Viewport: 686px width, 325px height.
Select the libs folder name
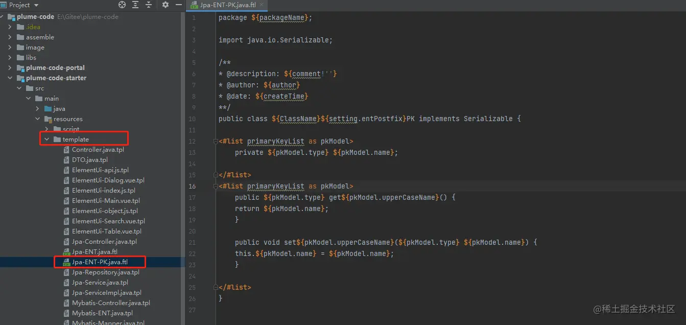tap(31, 58)
